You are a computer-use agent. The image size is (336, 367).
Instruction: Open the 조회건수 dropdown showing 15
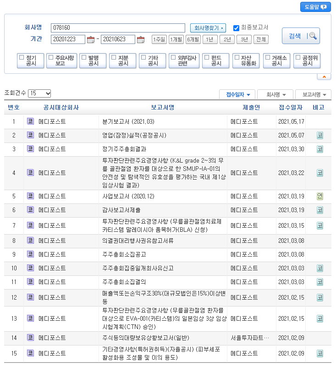tap(39, 93)
